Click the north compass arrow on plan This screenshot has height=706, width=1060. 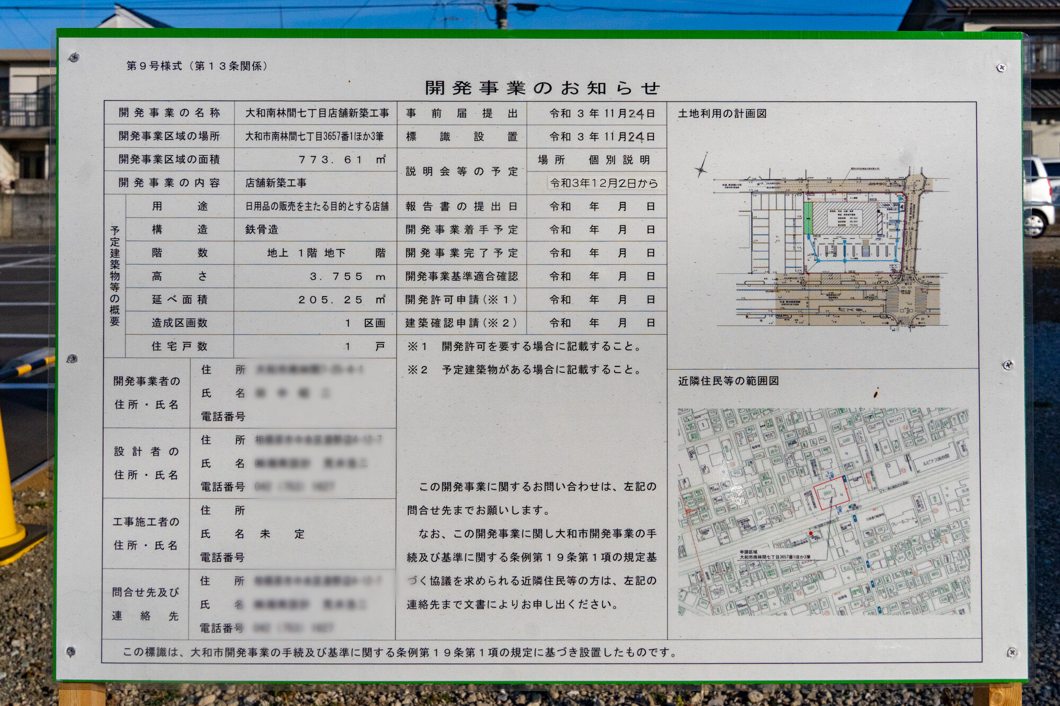702,167
